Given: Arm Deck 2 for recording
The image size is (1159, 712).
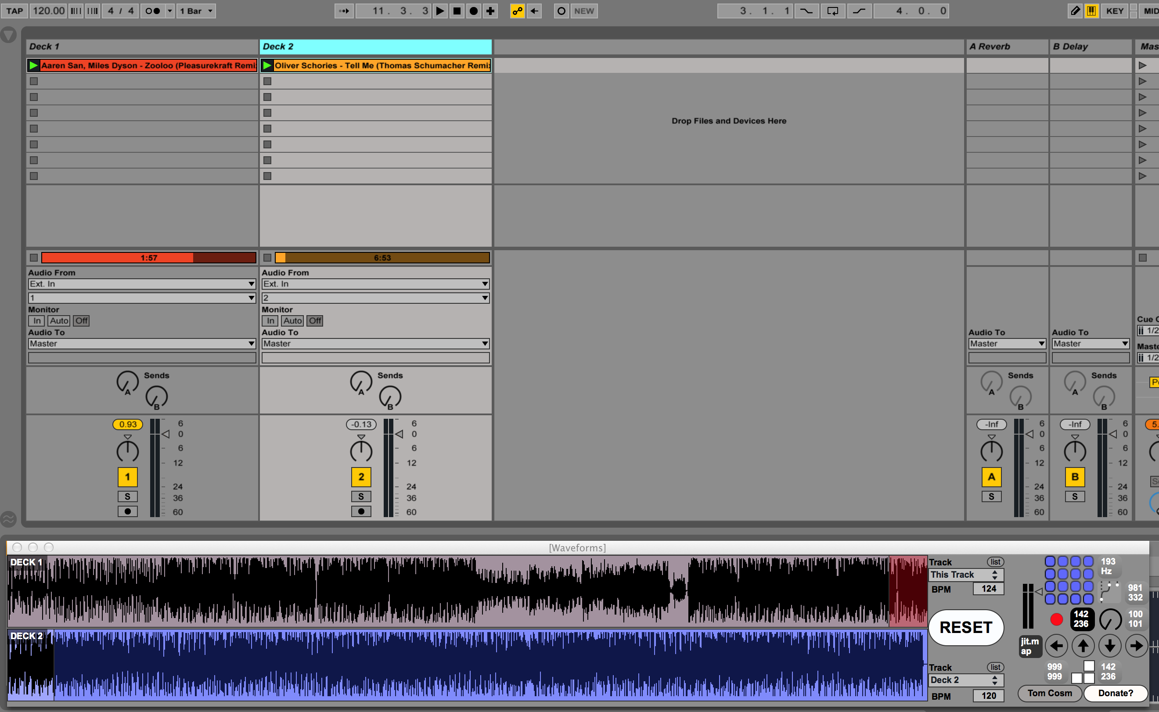Looking at the screenshot, I should tap(361, 511).
